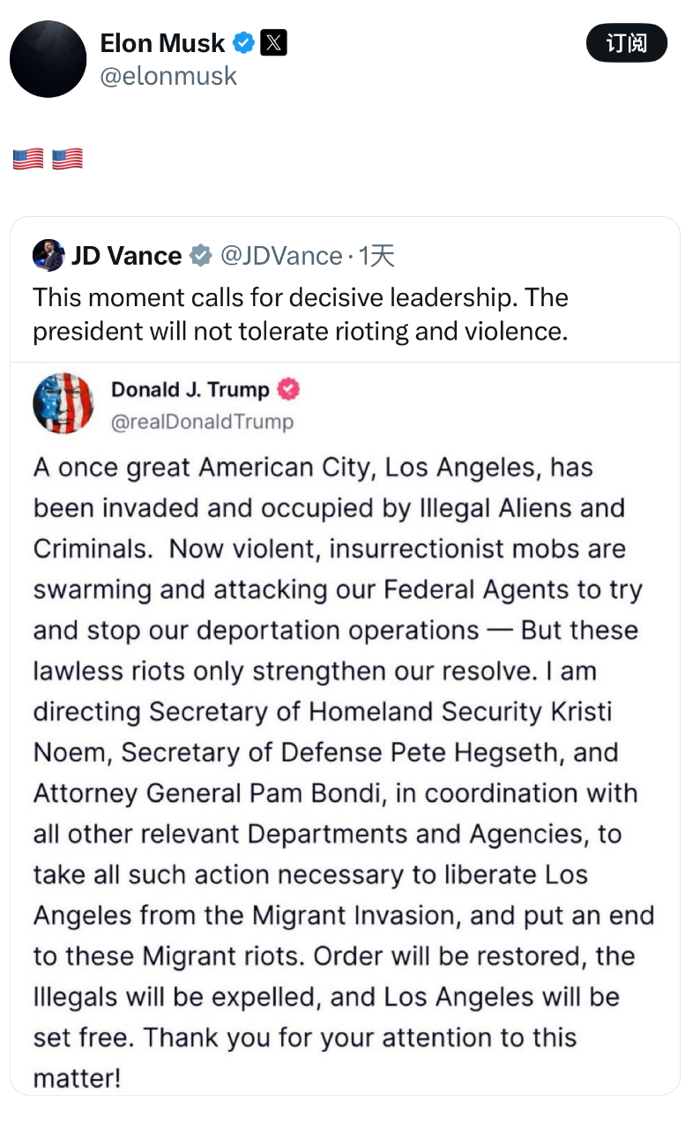Click the gray verified badge next to JD Vance
Screen dimensions: 685x1132
pyautogui.click(x=201, y=256)
